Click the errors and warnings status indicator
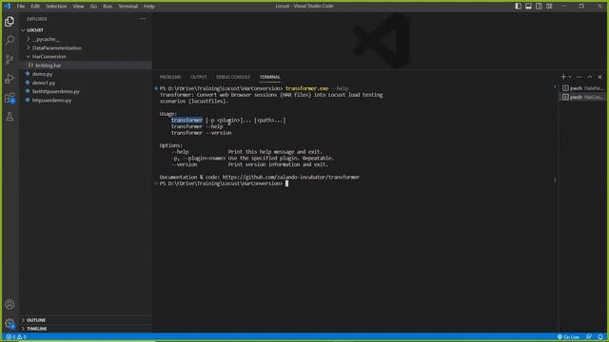This screenshot has height=342, width=609. pyautogui.click(x=16, y=337)
